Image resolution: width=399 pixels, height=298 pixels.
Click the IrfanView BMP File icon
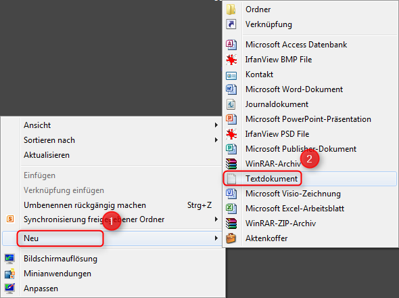(x=231, y=60)
